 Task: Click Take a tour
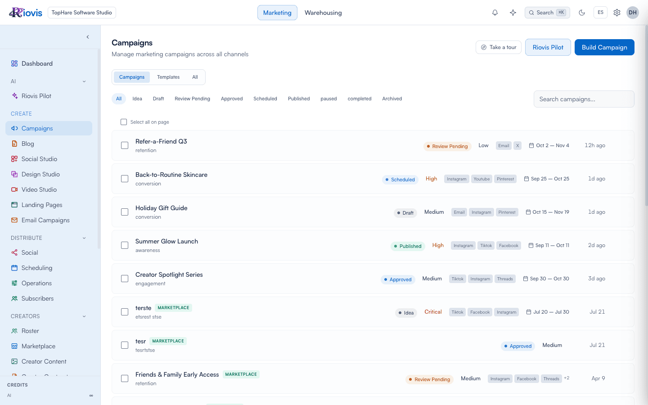[499, 47]
